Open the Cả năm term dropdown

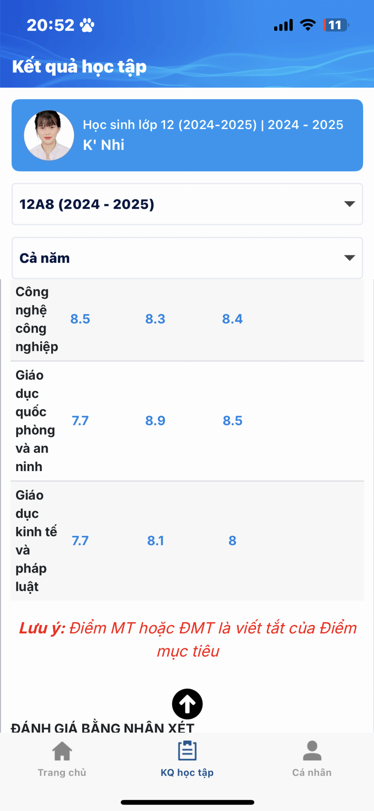click(187, 258)
